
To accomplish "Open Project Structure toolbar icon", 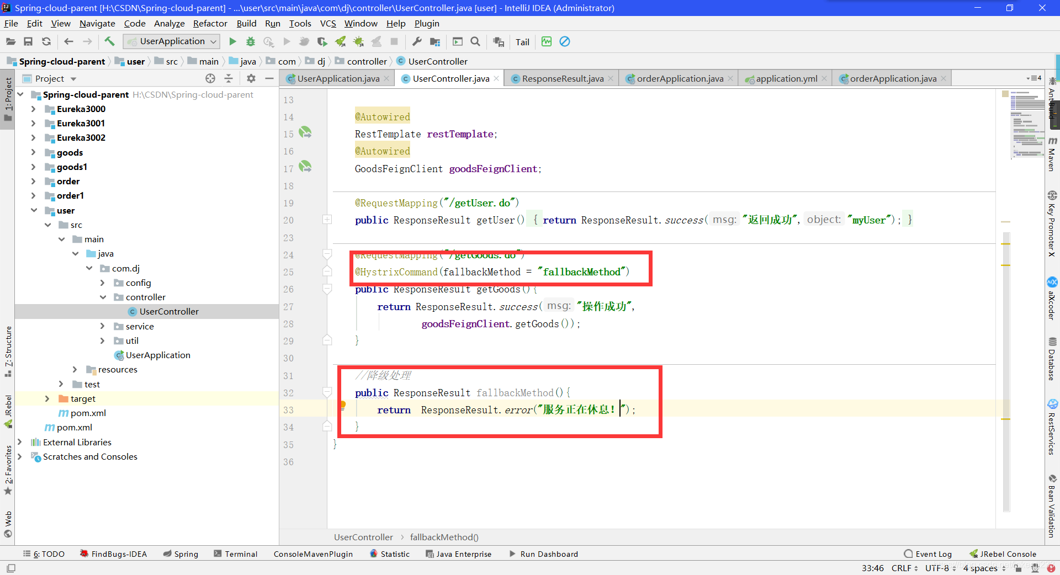I will click(x=435, y=41).
